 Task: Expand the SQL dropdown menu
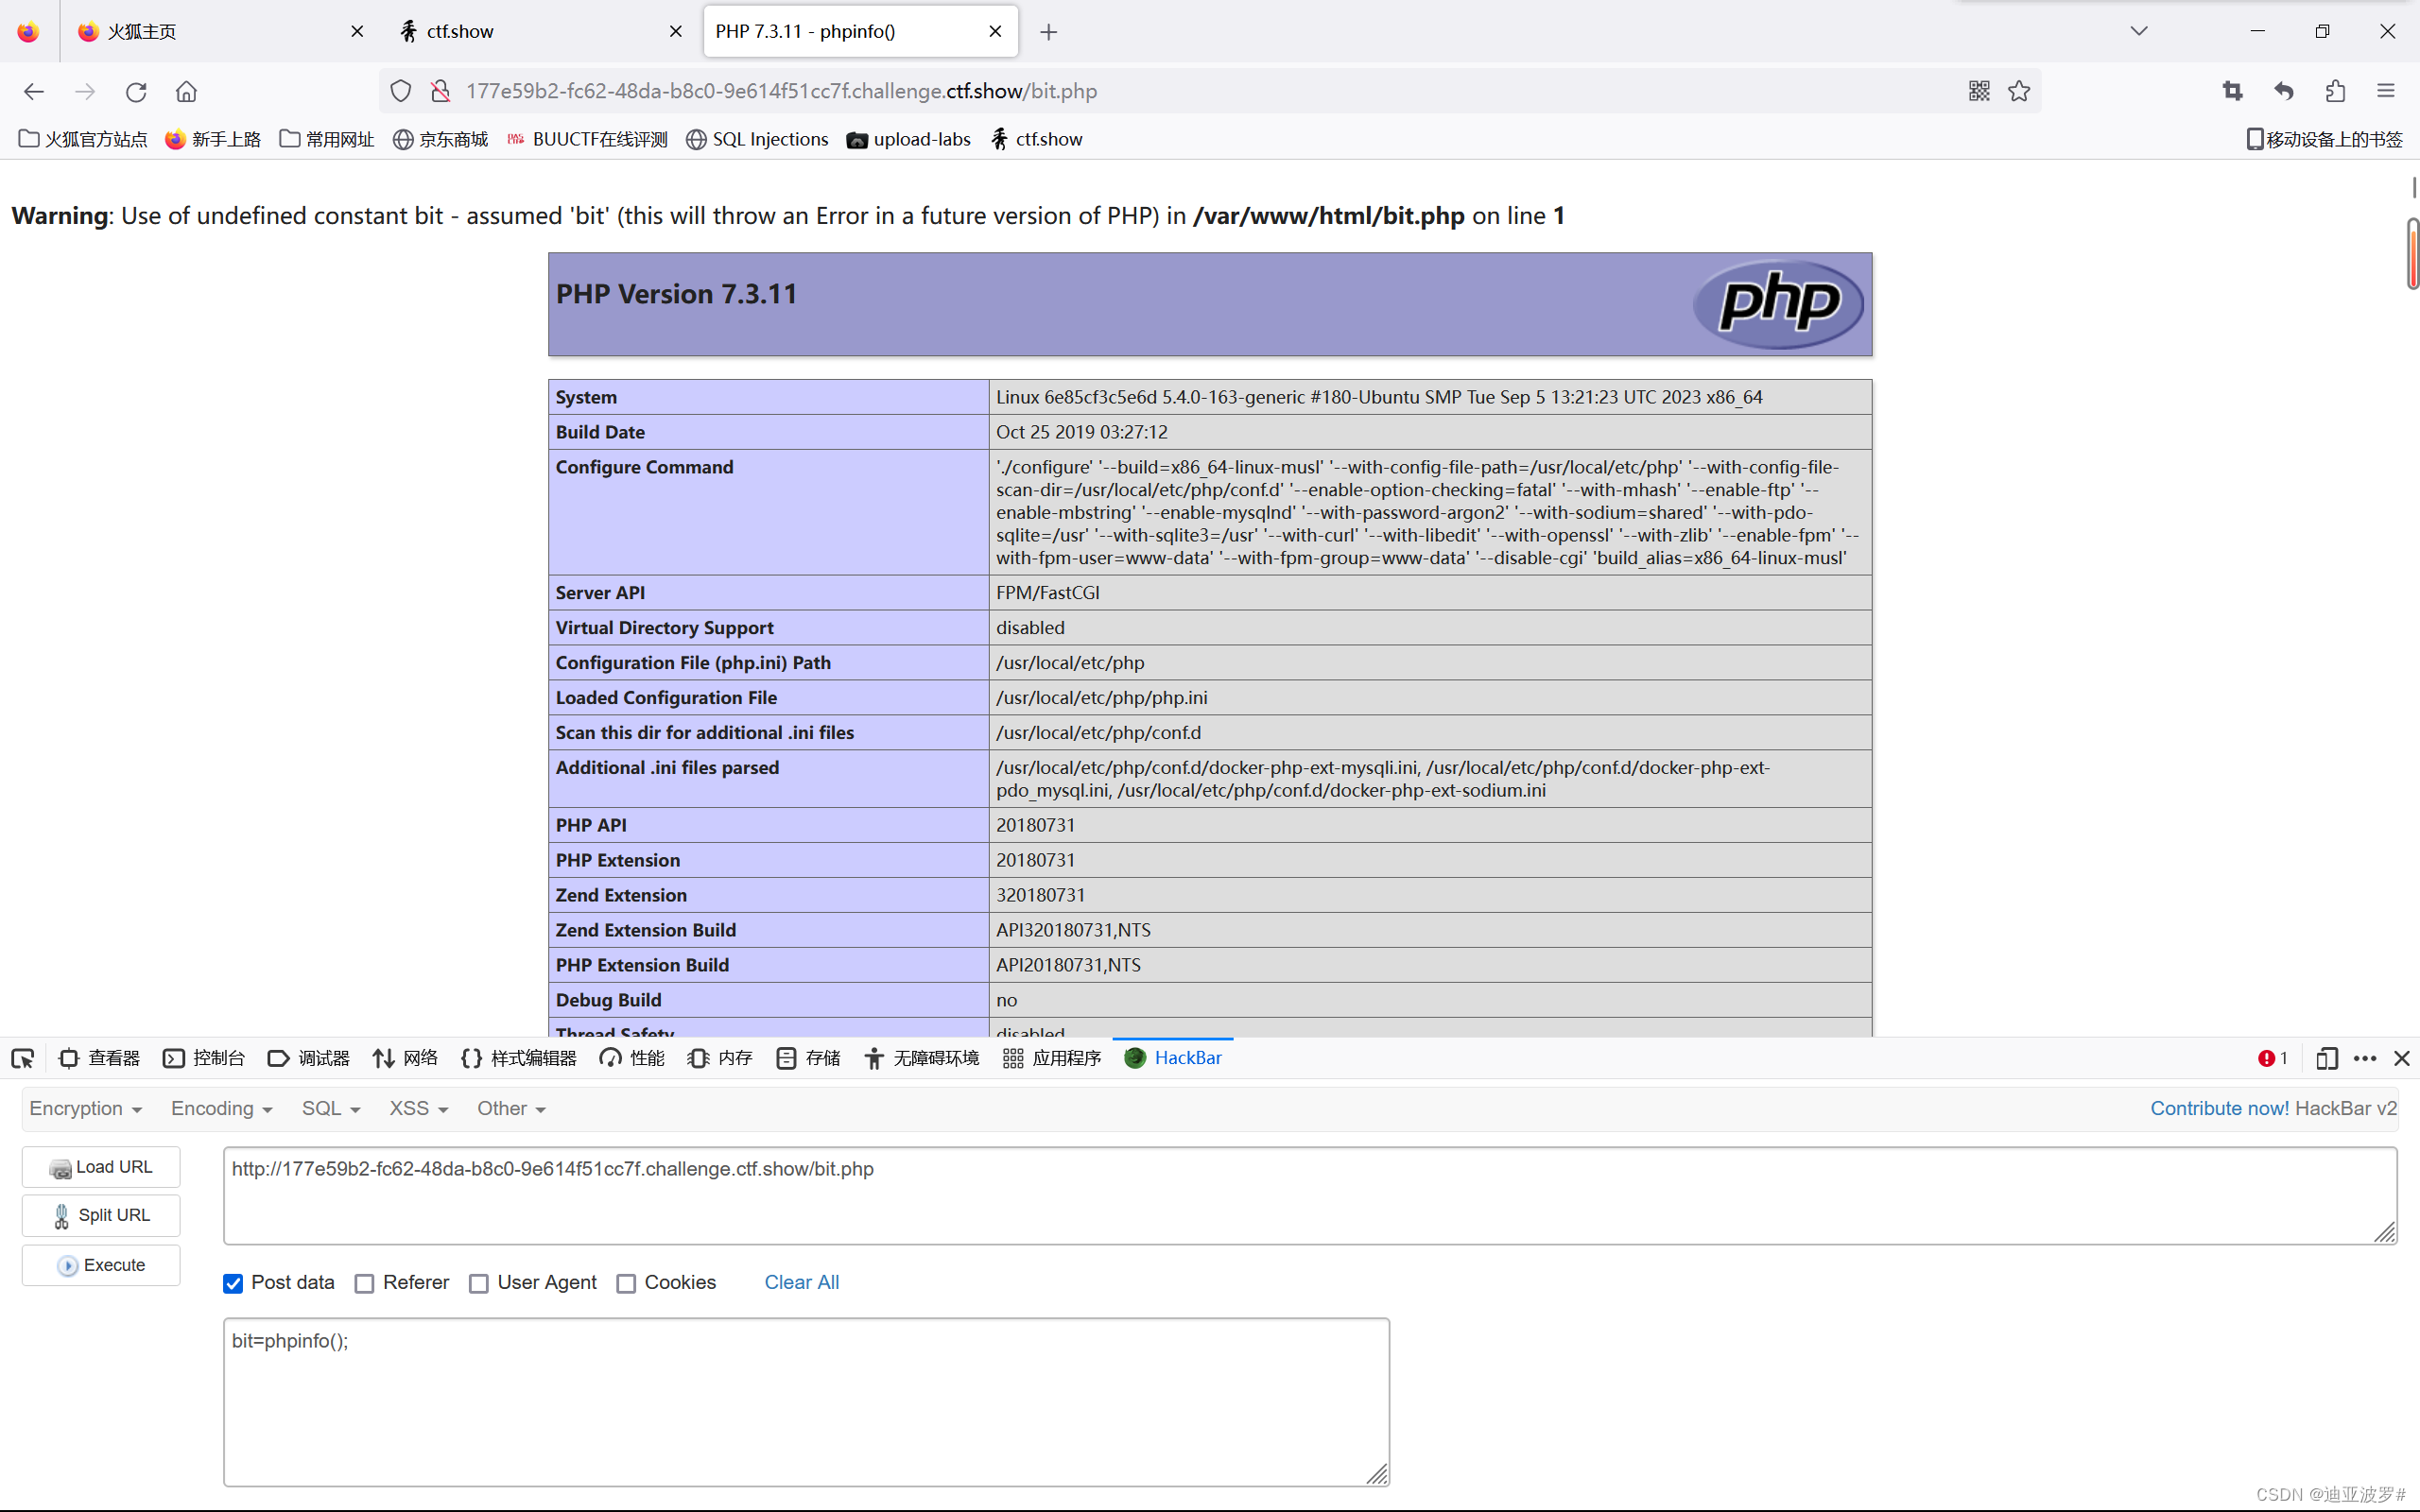coord(330,1108)
